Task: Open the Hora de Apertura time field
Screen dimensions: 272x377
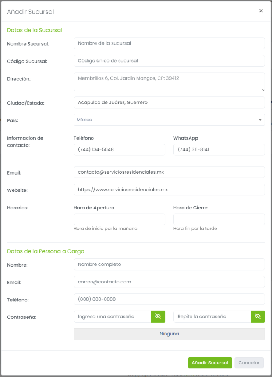Action: click(x=119, y=219)
